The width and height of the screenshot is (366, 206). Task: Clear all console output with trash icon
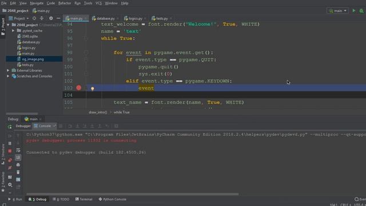[18, 172]
